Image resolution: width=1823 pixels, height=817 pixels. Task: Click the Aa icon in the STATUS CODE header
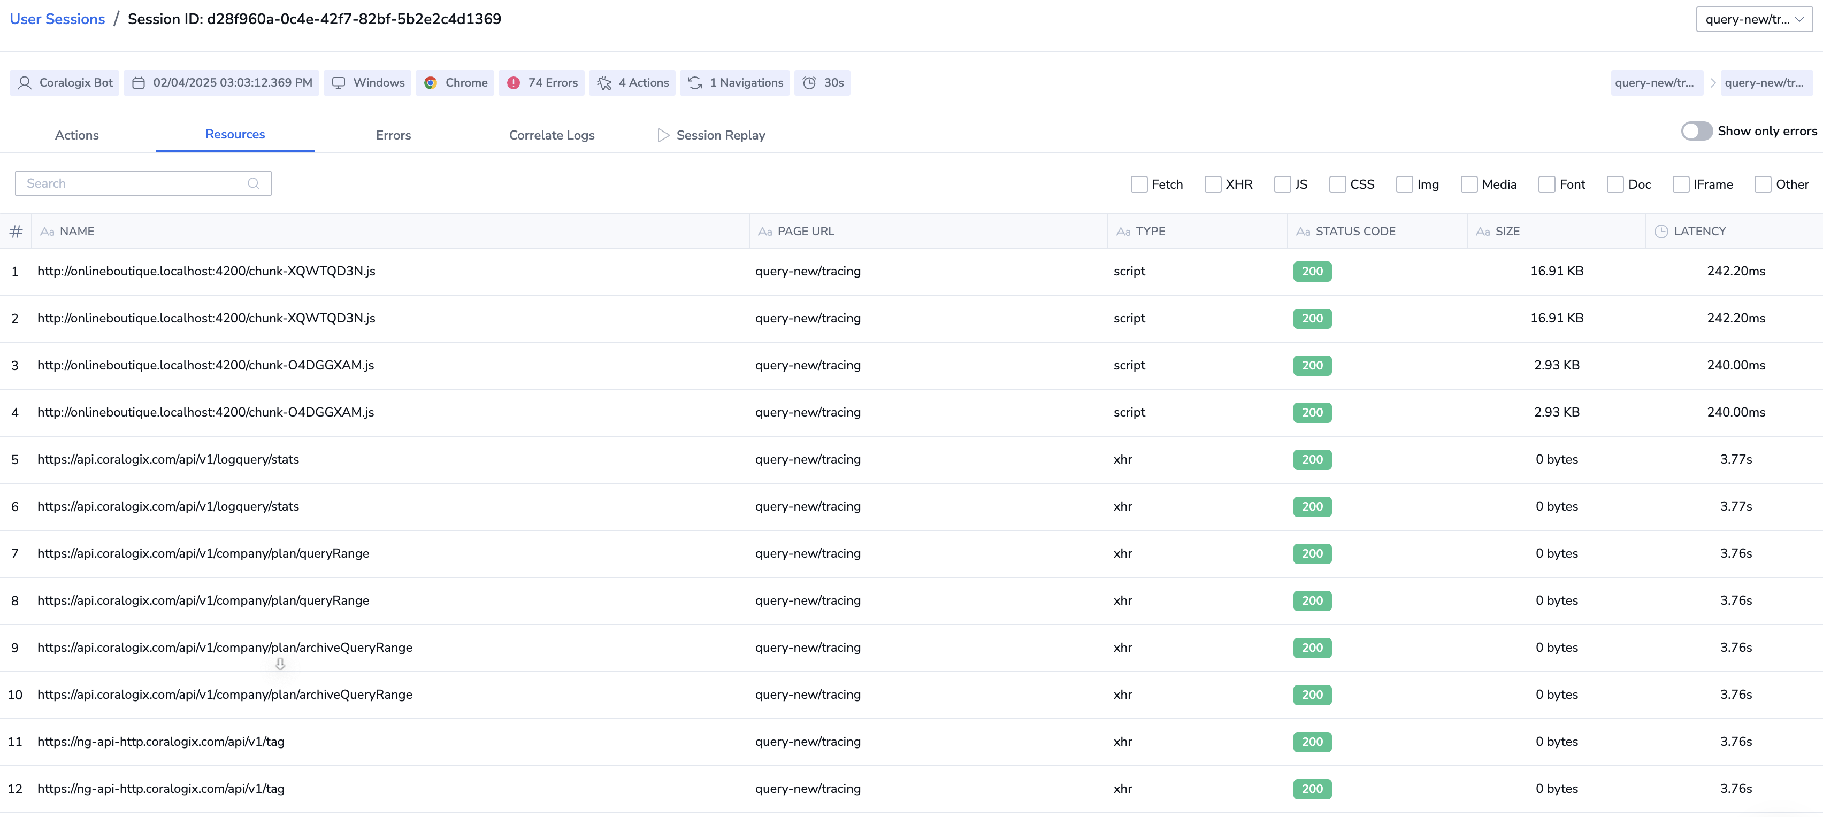pos(1303,232)
